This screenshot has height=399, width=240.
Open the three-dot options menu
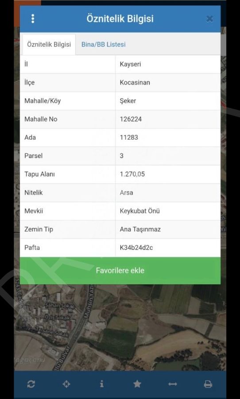(x=33, y=19)
